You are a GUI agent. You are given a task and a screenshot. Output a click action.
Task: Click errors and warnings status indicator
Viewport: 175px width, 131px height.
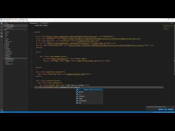[2, 112]
